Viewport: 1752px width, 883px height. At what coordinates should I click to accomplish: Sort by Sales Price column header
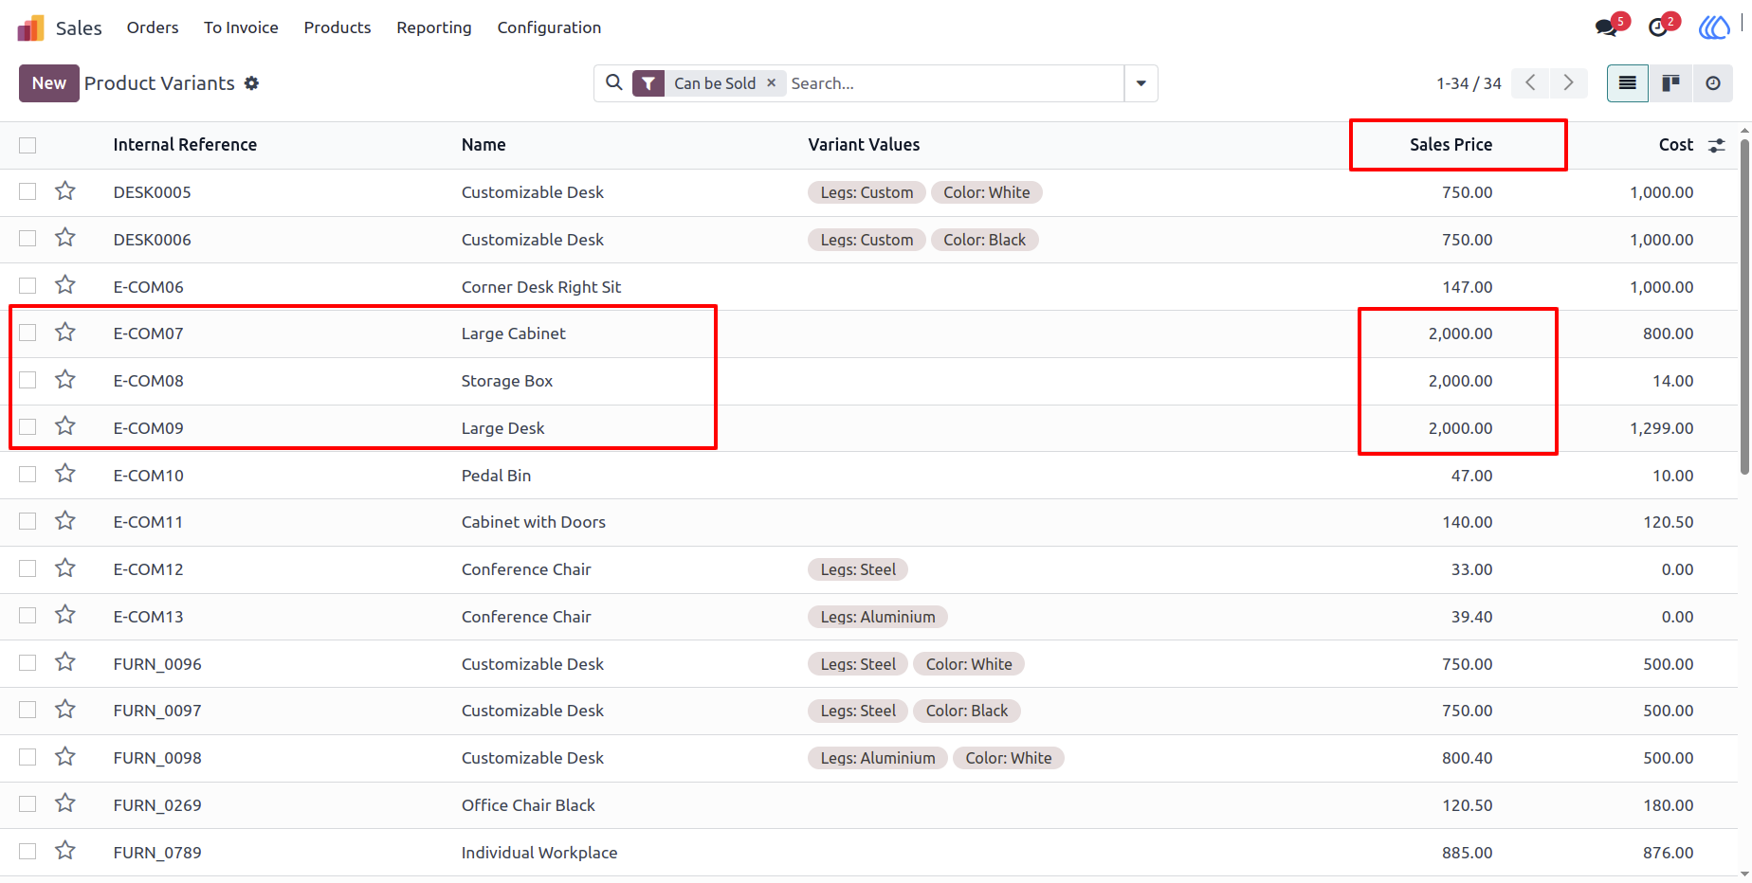[x=1451, y=145]
